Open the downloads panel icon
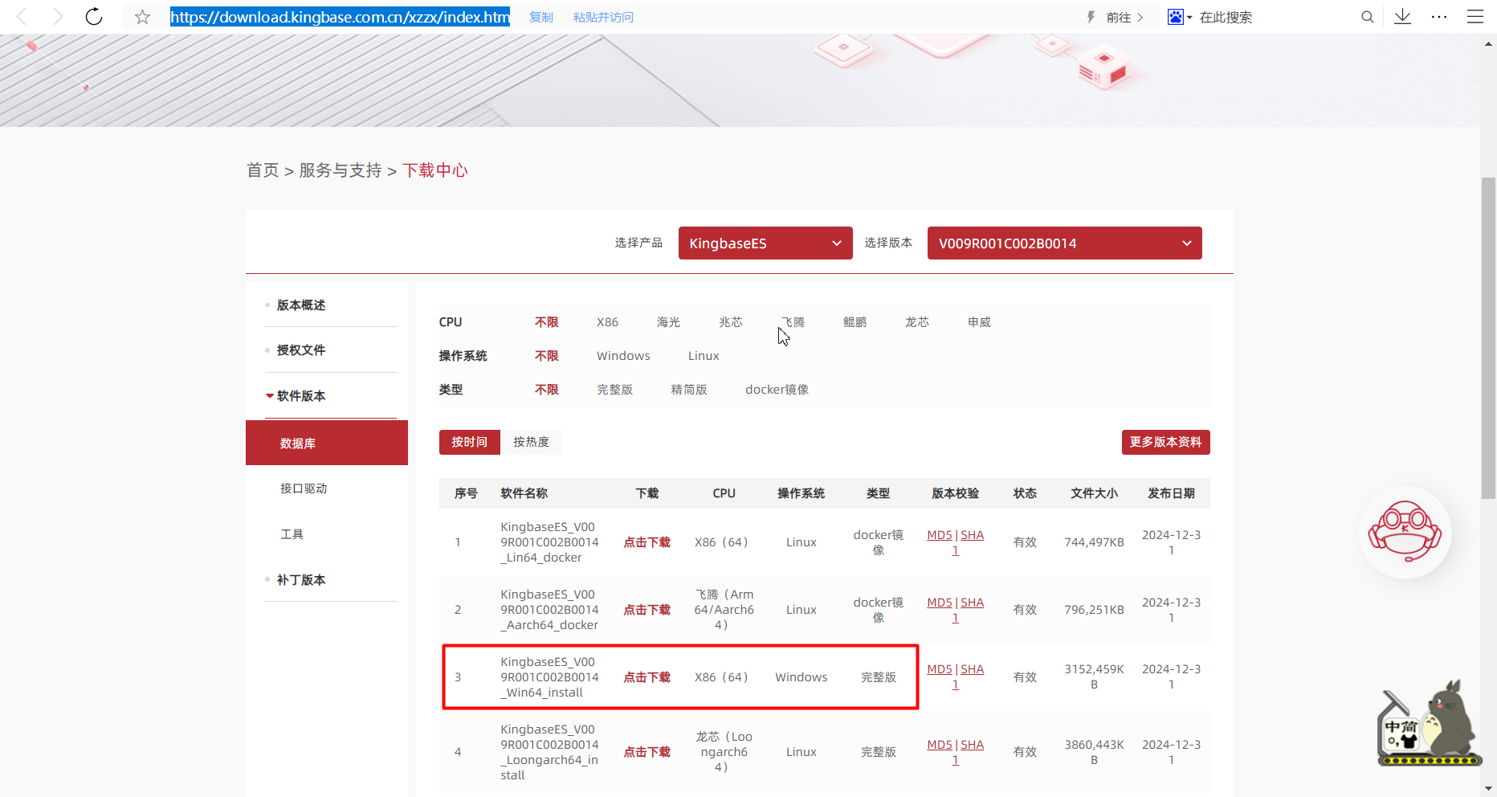This screenshot has width=1497, height=797. [1403, 16]
